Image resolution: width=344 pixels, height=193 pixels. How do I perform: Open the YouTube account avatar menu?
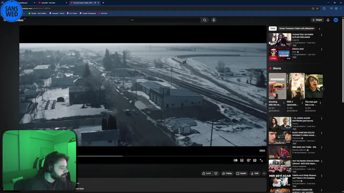pos(336,20)
